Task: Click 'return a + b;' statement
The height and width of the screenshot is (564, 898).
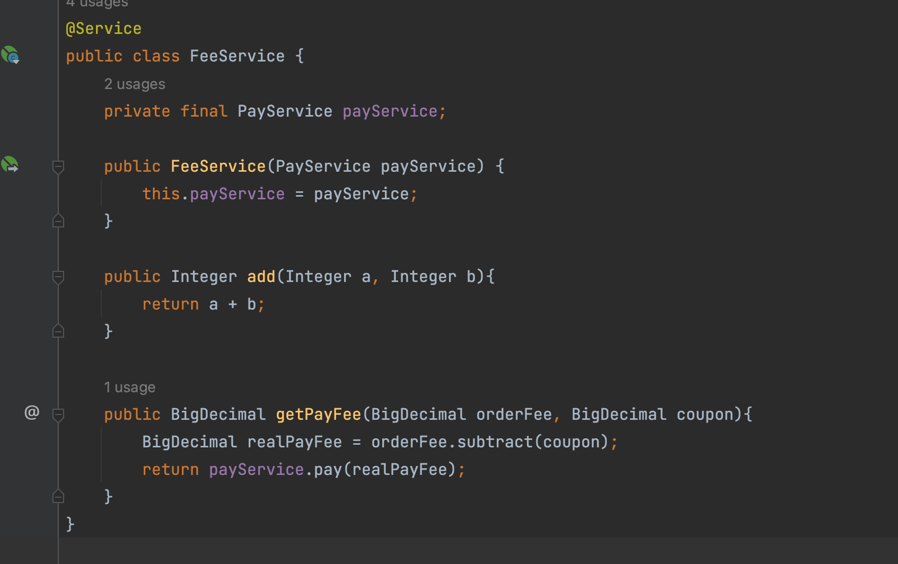Action: [203, 304]
